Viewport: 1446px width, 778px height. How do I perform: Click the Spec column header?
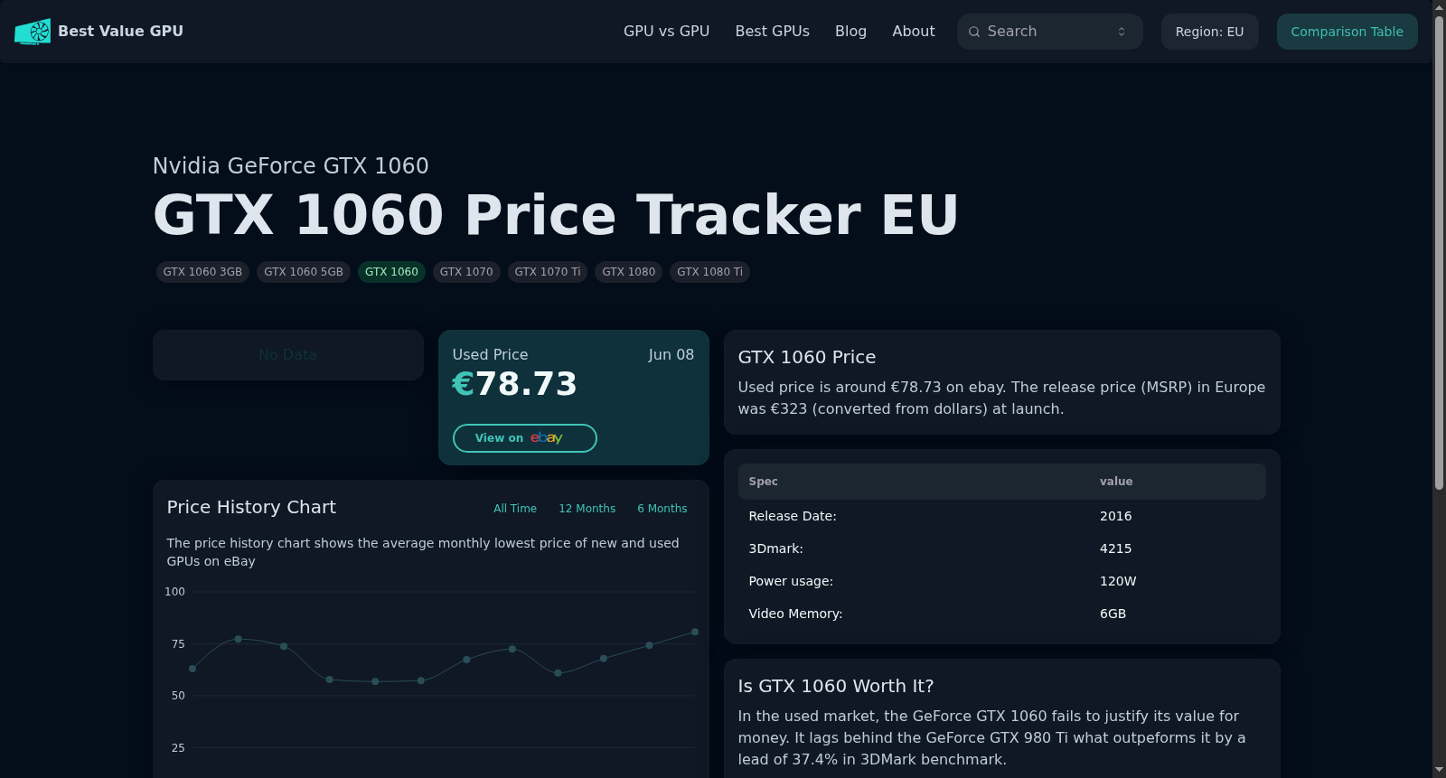click(763, 482)
